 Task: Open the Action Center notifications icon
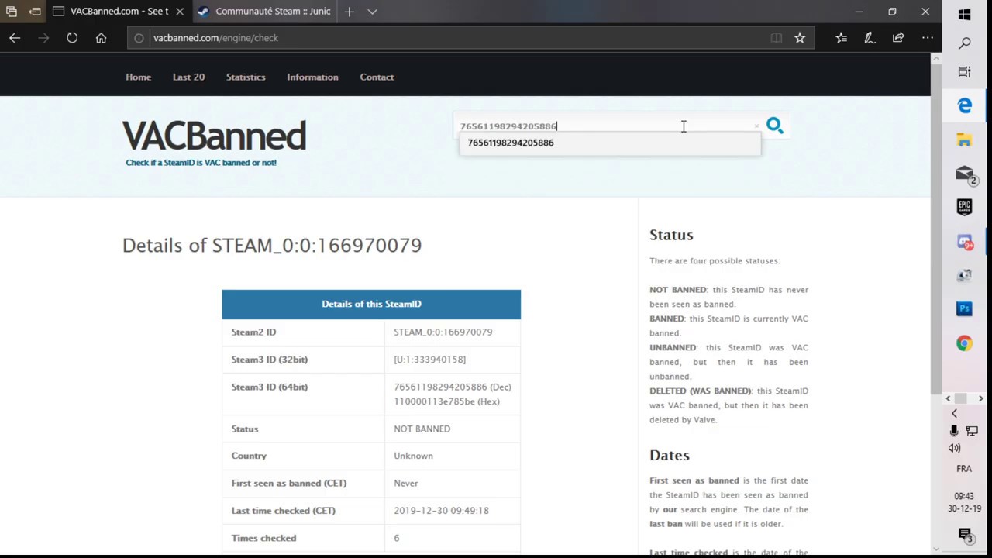[x=964, y=534]
